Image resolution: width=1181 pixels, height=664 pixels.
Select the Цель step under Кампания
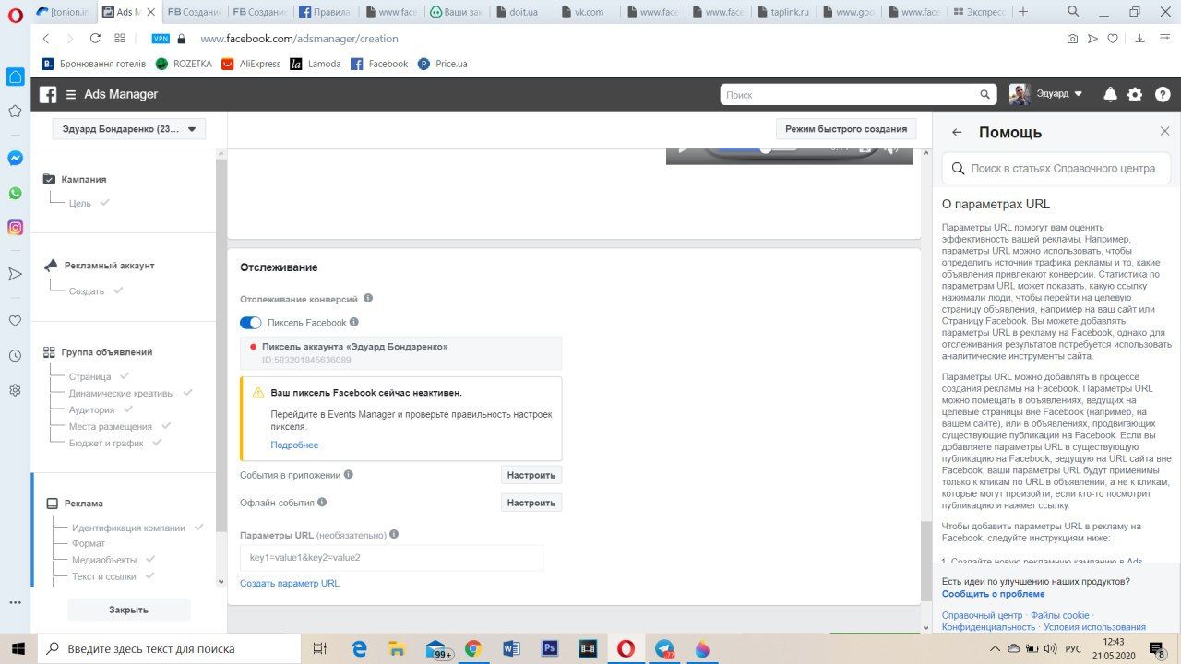80,203
